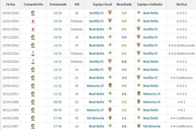Click UD Almería crest in 16/12/2007 row
Viewport: 196px width, 130px height.
tap(139, 126)
